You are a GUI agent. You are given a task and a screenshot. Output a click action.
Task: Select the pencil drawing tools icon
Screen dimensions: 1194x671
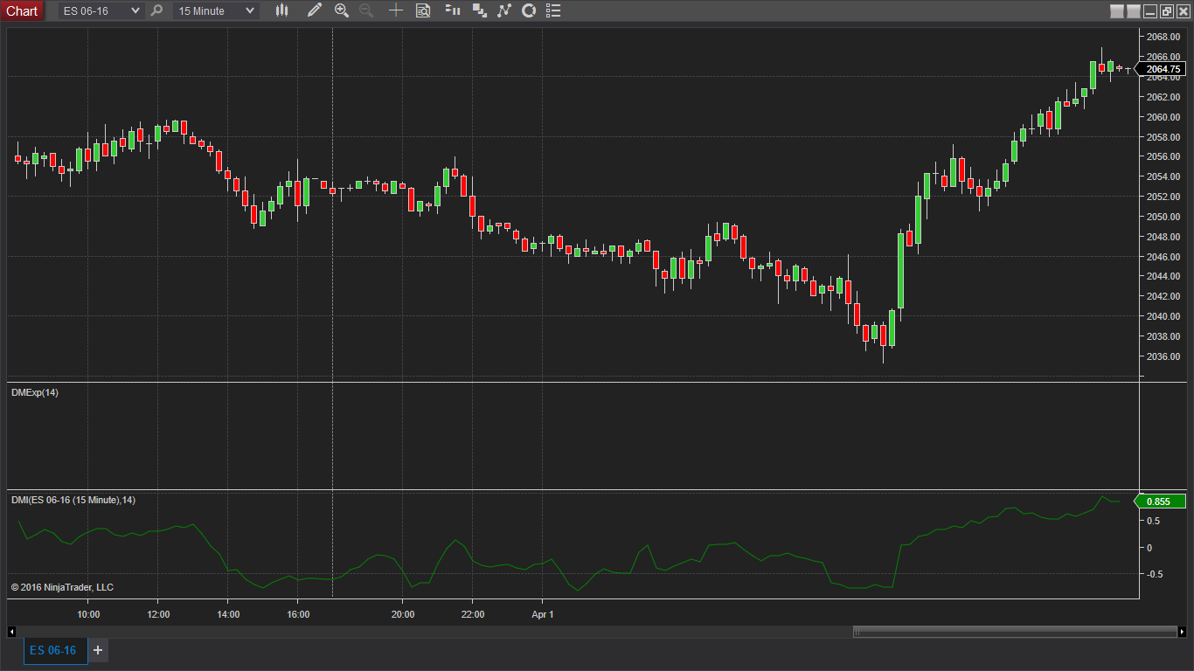click(315, 10)
